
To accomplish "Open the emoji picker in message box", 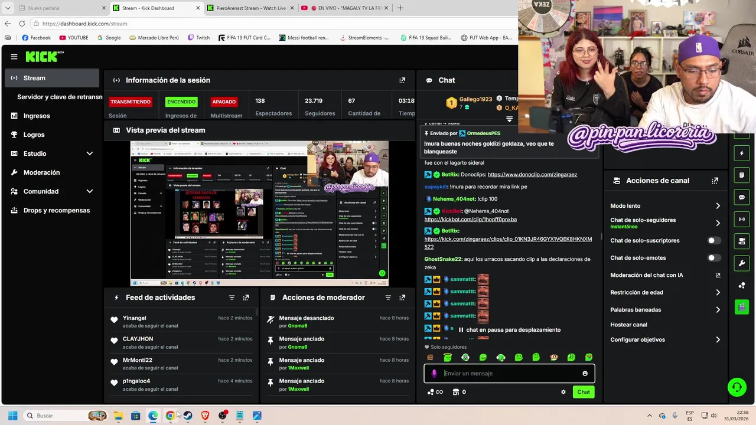I will tap(585, 374).
